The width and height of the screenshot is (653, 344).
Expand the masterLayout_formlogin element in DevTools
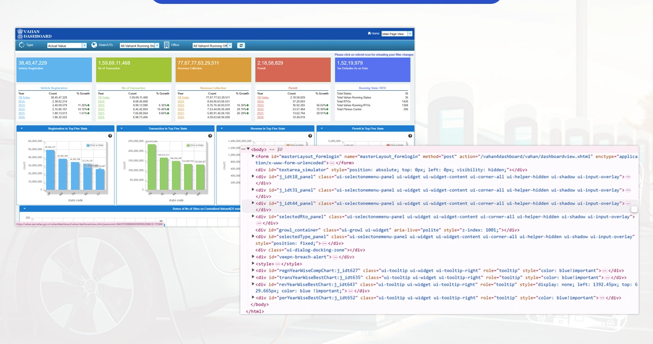(x=253, y=156)
